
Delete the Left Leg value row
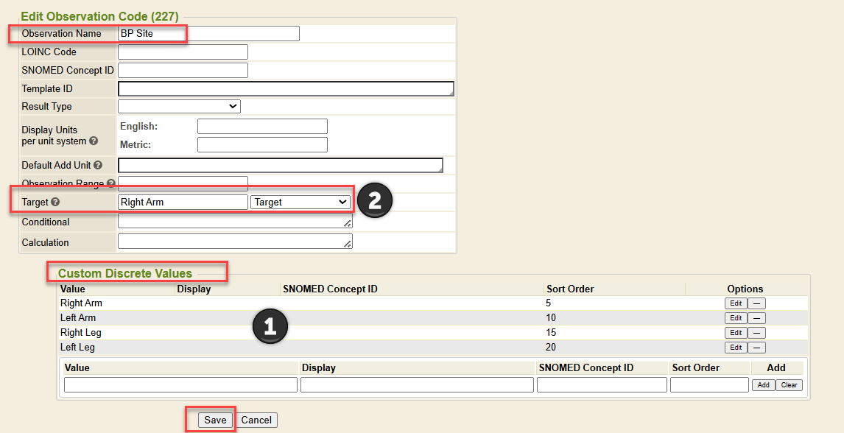756,348
